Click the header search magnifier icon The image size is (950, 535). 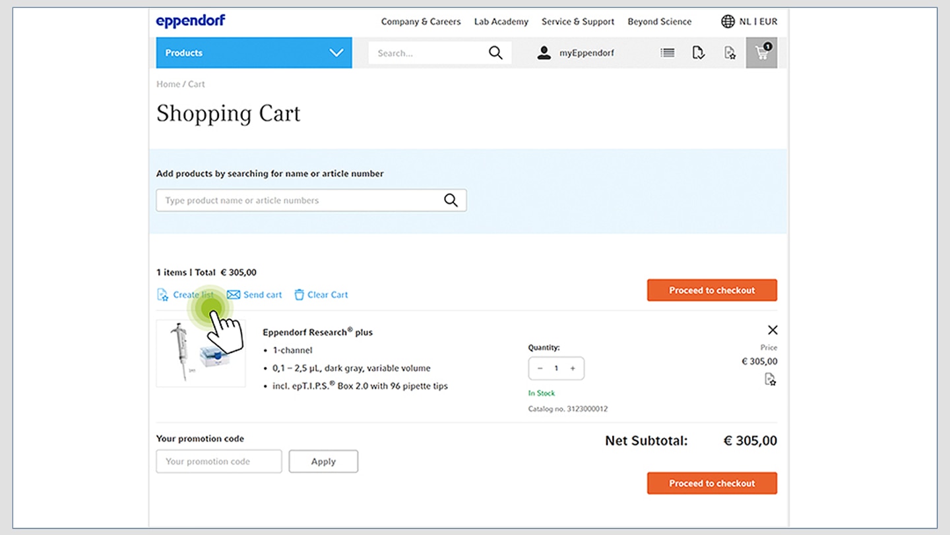pos(495,53)
